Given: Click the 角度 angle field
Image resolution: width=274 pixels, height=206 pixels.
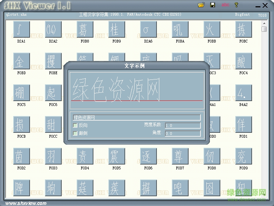Looking at the screenshot, I should point(183,133).
